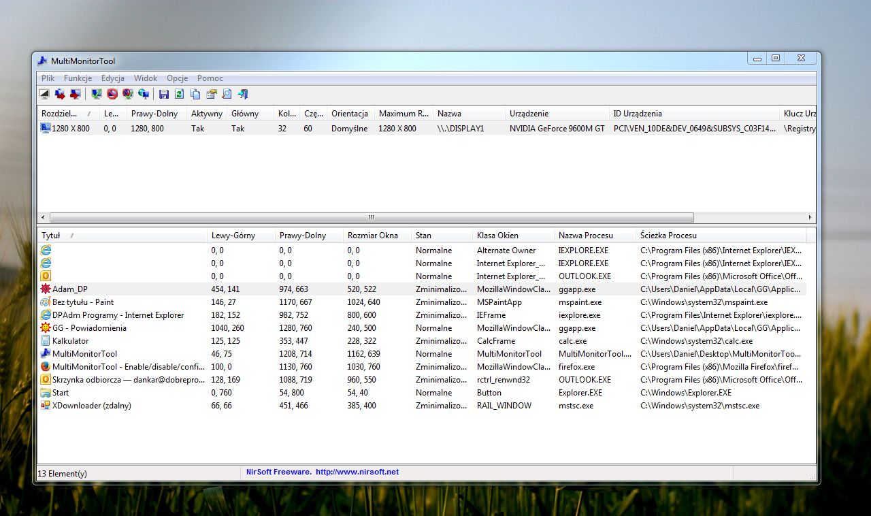The height and width of the screenshot is (516, 871).
Task: Click the Paint icon beside Bez tytułu - Paint
Action: tap(46, 302)
